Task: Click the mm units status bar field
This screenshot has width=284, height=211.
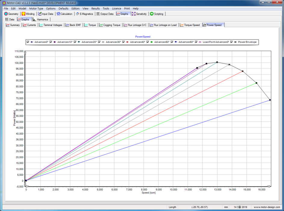Action: pyautogui.click(x=226, y=207)
